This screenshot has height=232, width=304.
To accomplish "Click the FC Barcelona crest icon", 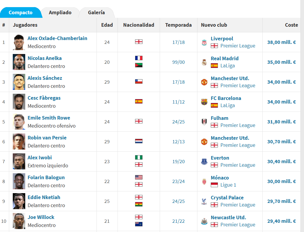I will point(204,102).
